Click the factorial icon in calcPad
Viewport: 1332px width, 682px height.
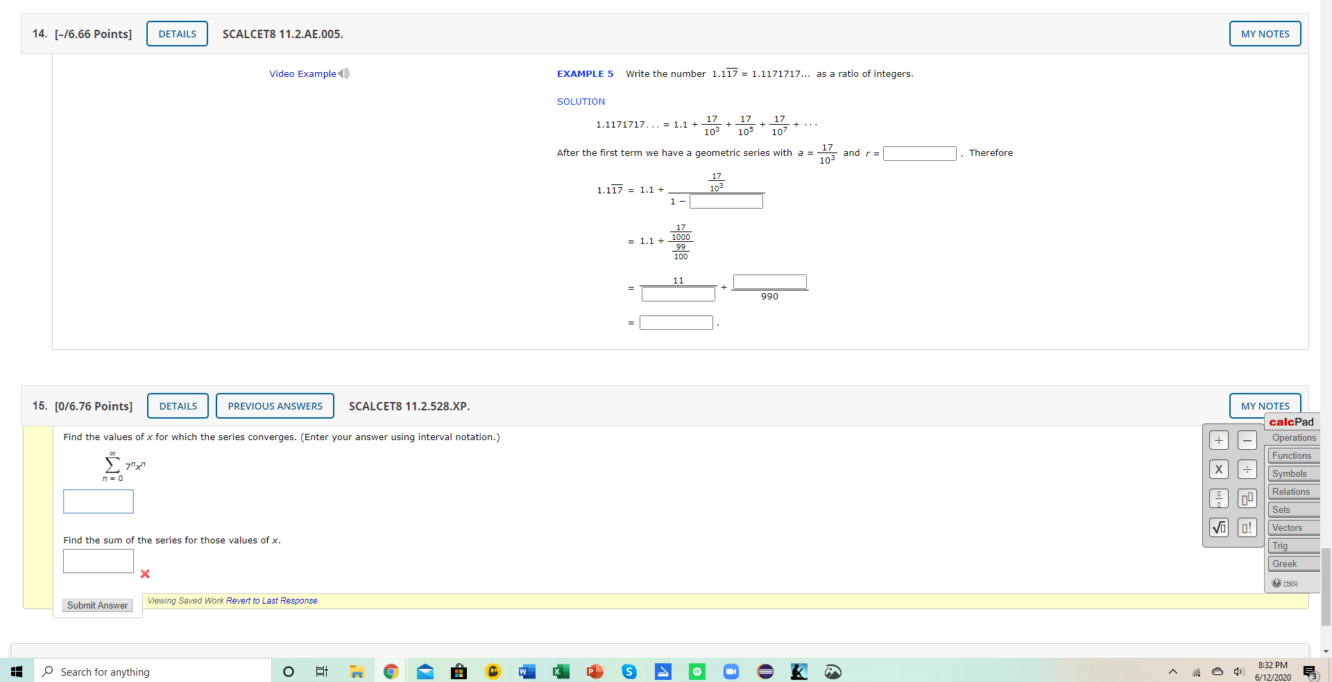click(1247, 527)
